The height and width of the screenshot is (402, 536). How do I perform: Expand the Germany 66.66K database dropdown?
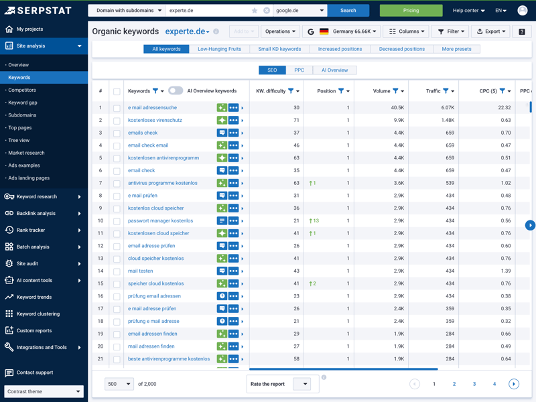pos(348,31)
